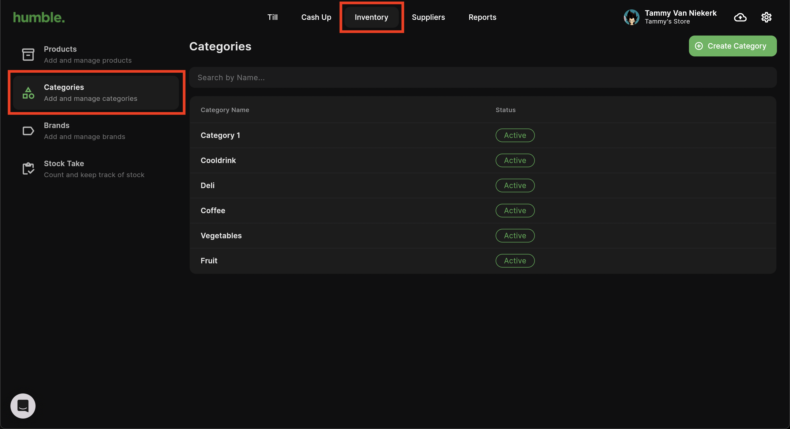Click the Search by Name field
The image size is (790, 429).
(483, 78)
